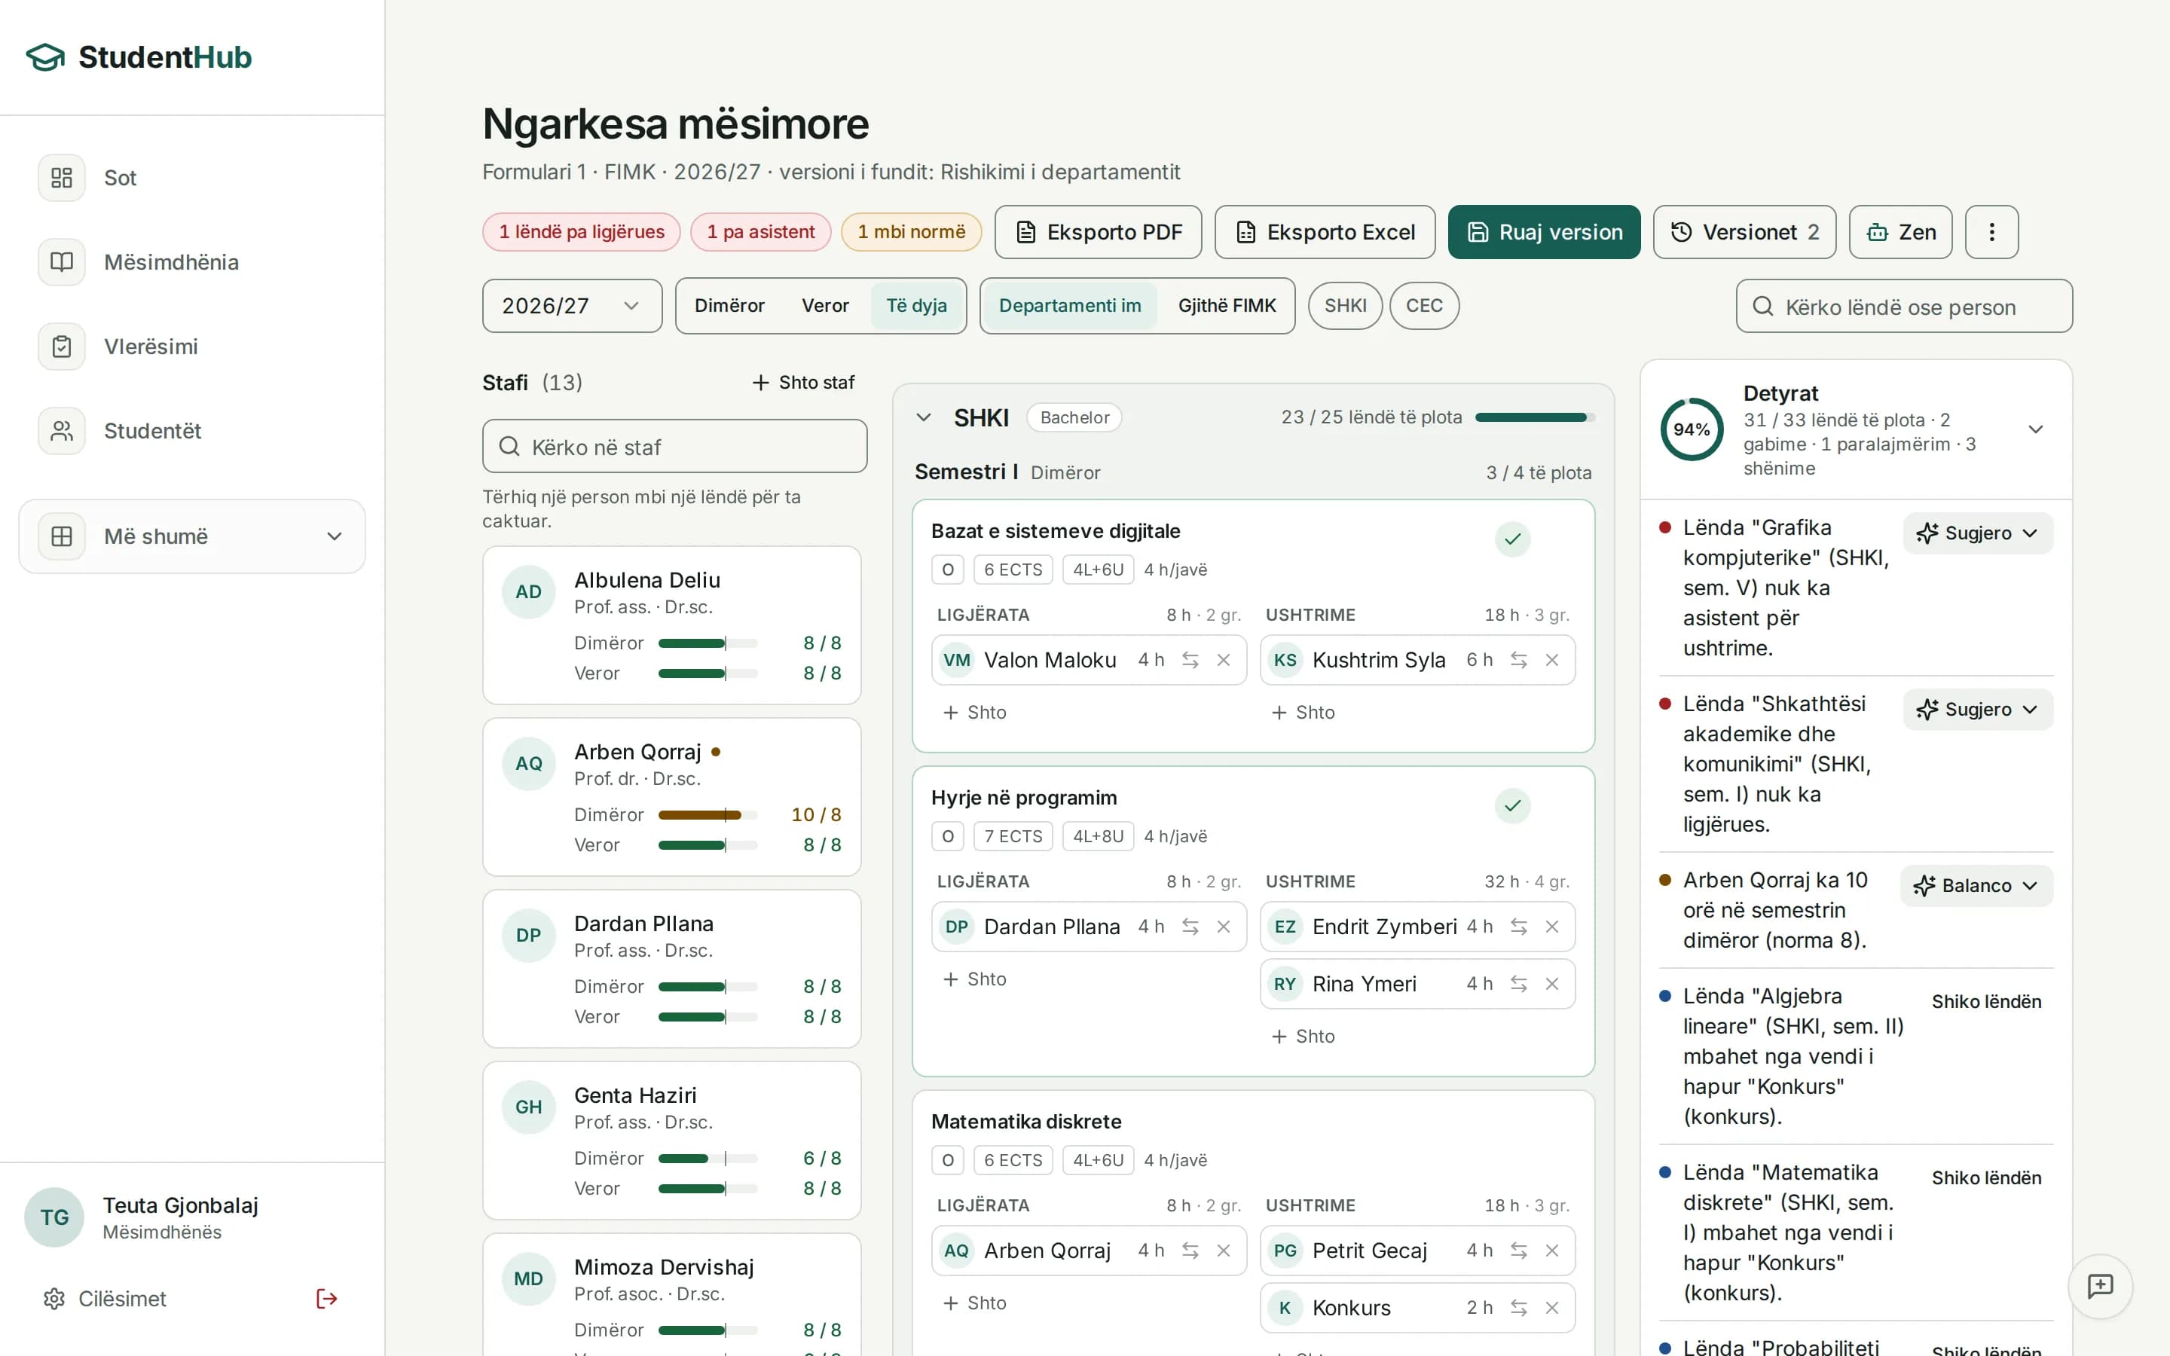This screenshot has height=1356, width=2170.
Task: Open Cilësimet settings
Action: tap(105, 1299)
